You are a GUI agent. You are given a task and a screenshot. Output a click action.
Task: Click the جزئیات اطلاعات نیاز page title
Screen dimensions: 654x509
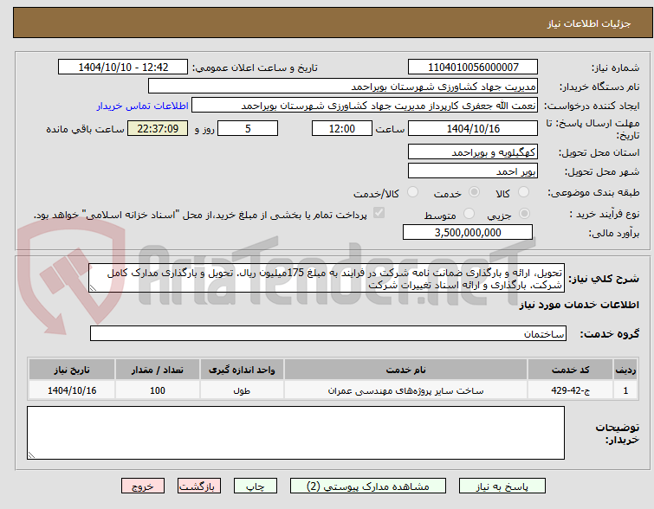click(x=588, y=23)
